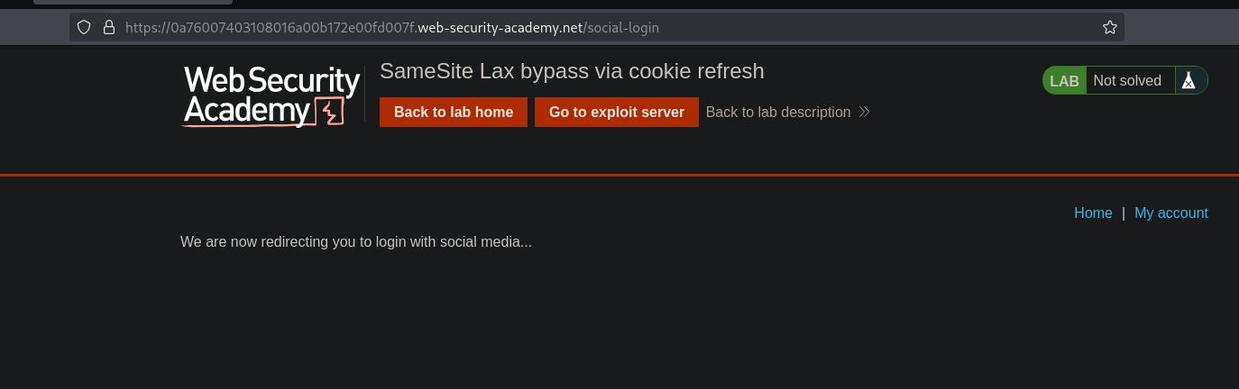Click the redirecting to social media message
1239x389 pixels.
point(356,241)
